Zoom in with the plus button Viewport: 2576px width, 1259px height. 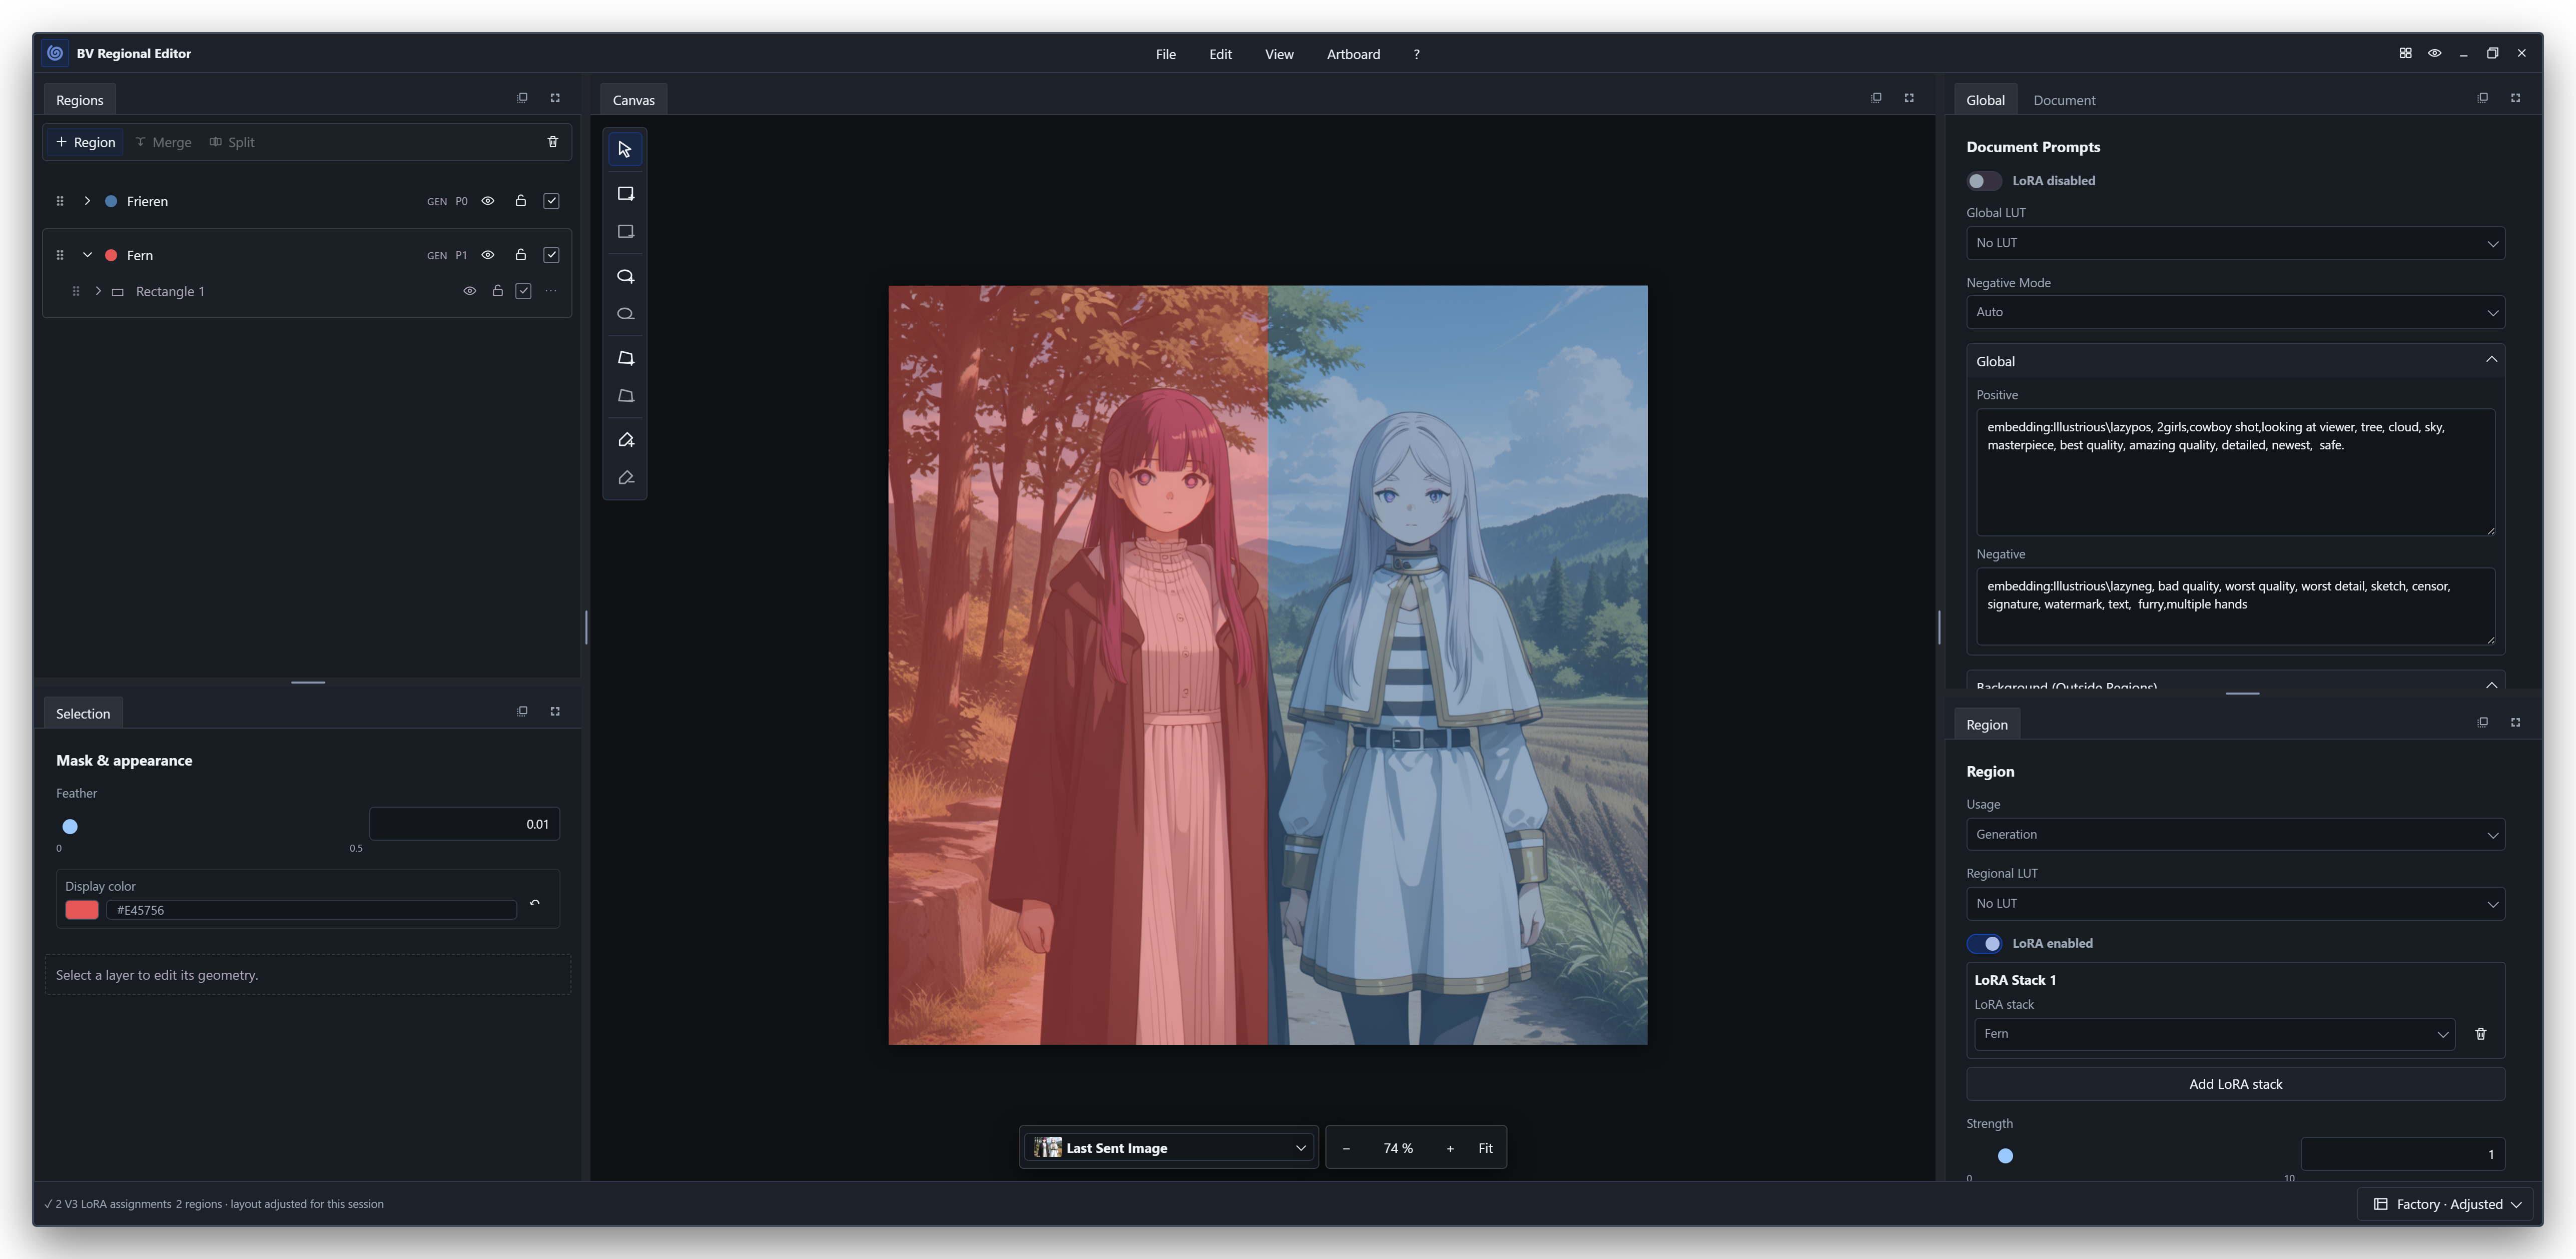tap(1450, 1148)
